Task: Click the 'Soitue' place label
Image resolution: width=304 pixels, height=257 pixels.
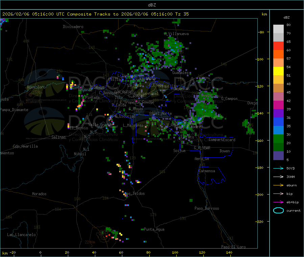Action: [x=179, y=151]
